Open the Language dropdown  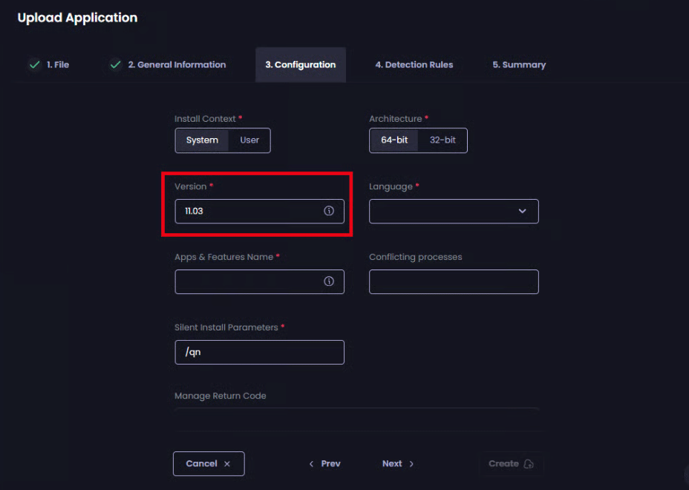454,212
